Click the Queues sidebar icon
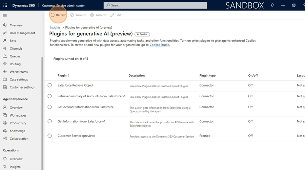The image size is (305, 170). click(5, 56)
